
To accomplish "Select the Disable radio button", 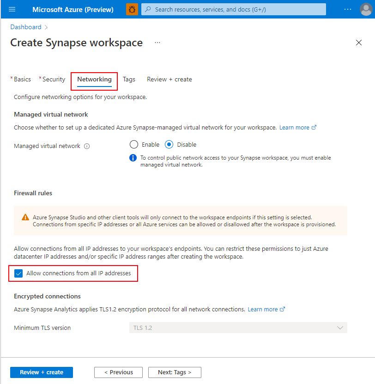I will click(x=169, y=144).
